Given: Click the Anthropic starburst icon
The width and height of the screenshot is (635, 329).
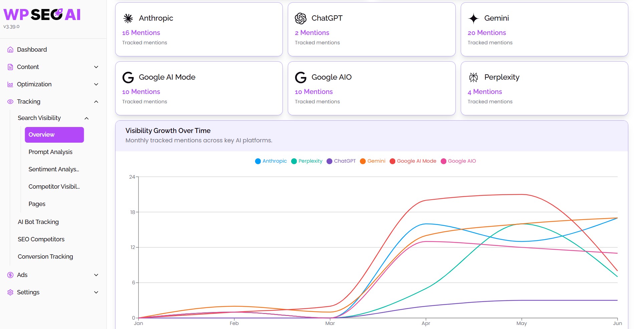Looking at the screenshot, I should tap(128, 18).
